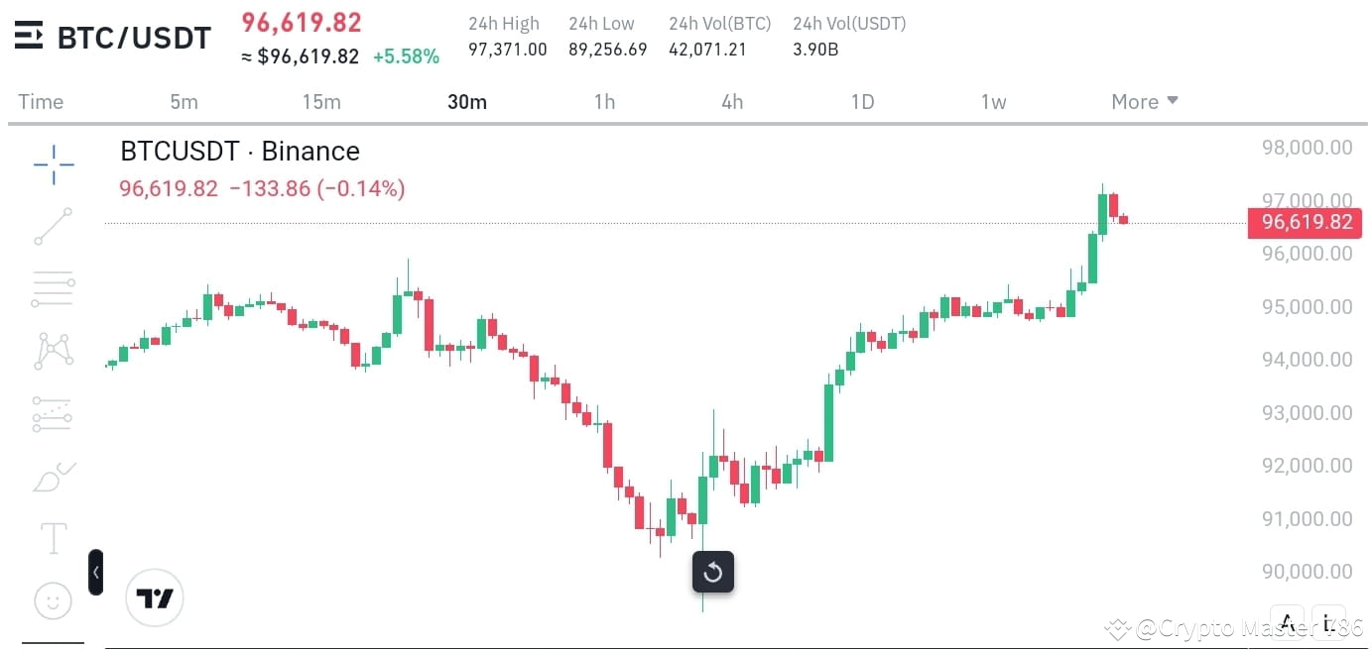Open the More timeframes dropdown
Viewport: 1372px width, 650px height.
pyautogui.click(x=1144, y=101)
